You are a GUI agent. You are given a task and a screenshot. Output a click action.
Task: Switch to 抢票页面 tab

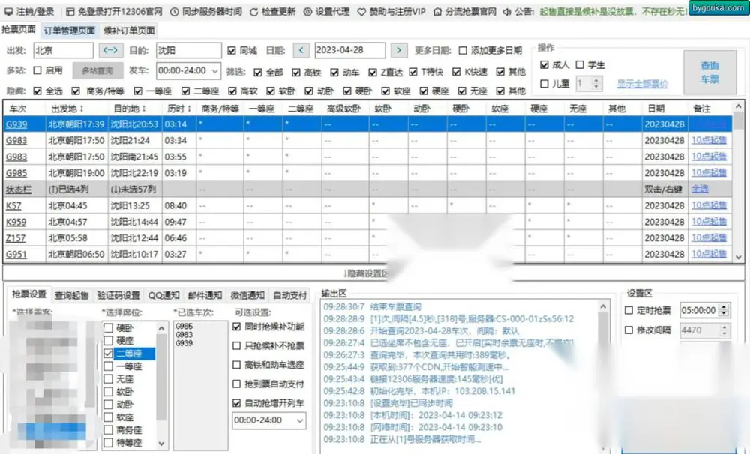point(19,30)
